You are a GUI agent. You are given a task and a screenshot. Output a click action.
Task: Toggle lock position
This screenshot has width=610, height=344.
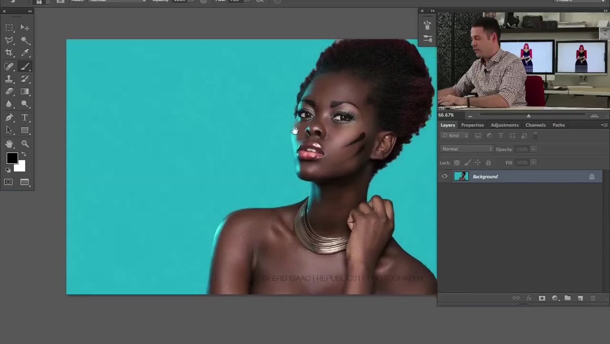[478, 163]
